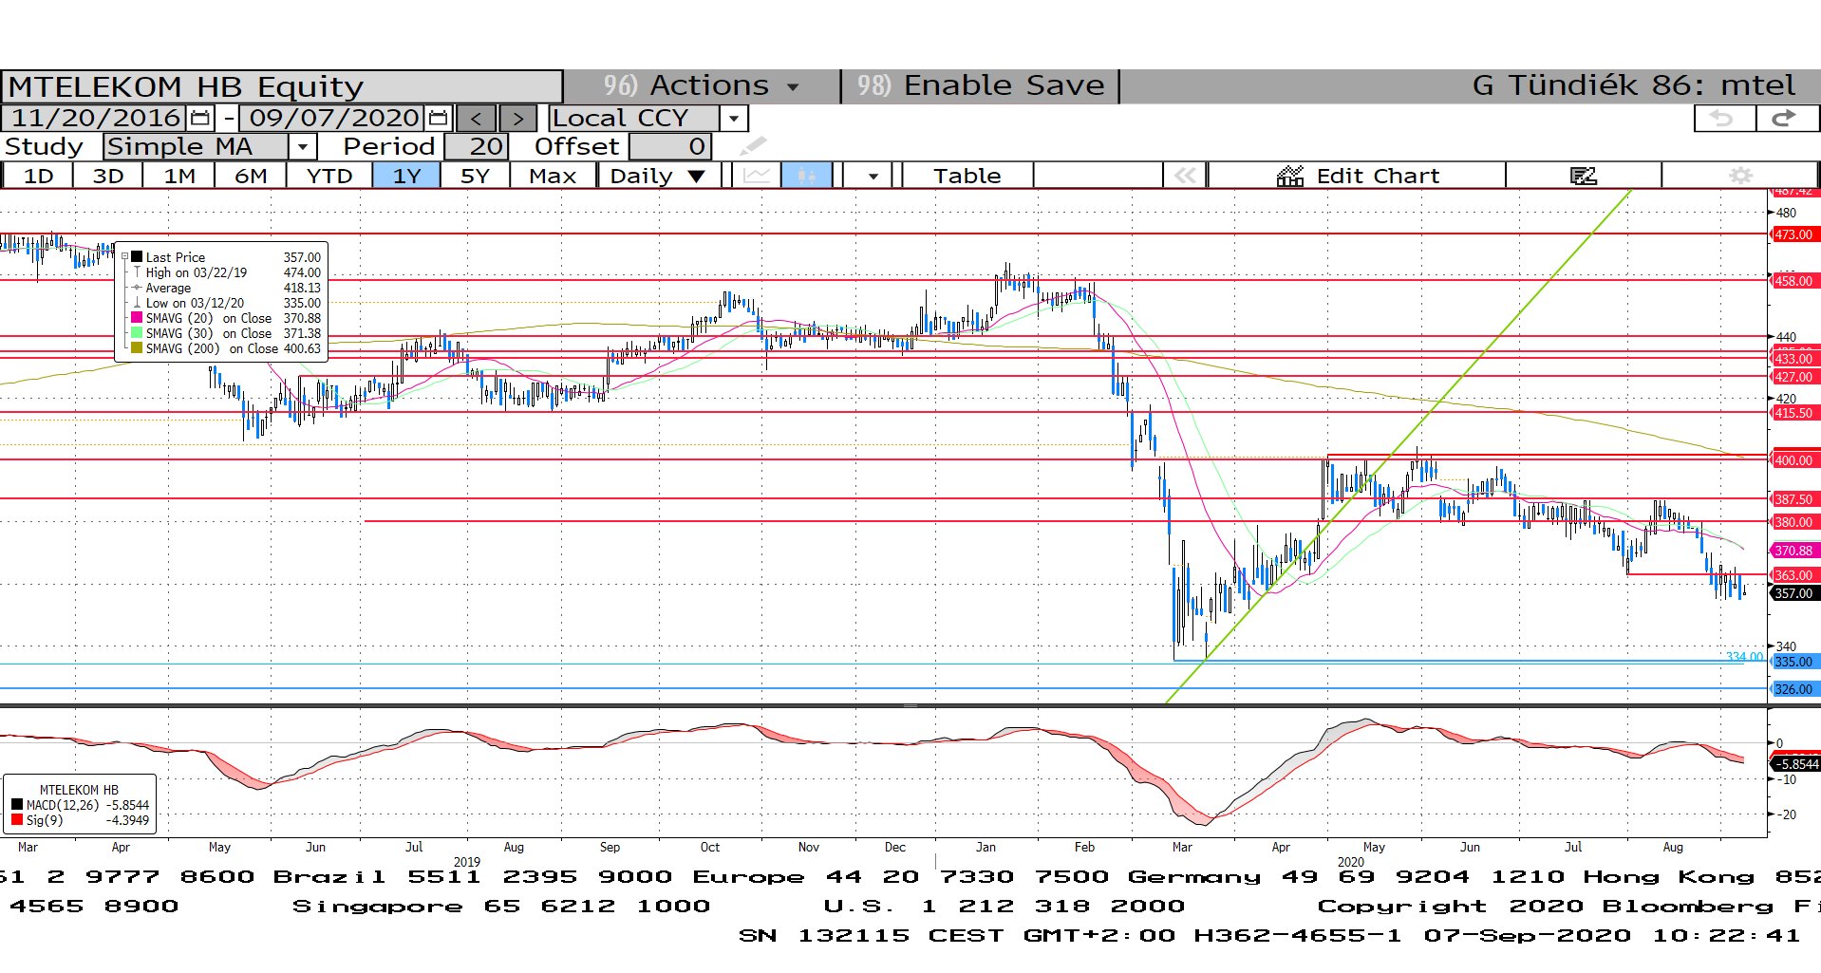Click the 380.00 price level label
Screen dimensions: 1821x973
1794,522
